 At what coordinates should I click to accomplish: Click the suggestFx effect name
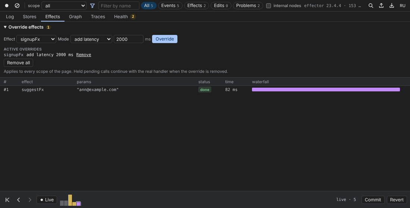[x=33, y=90]
